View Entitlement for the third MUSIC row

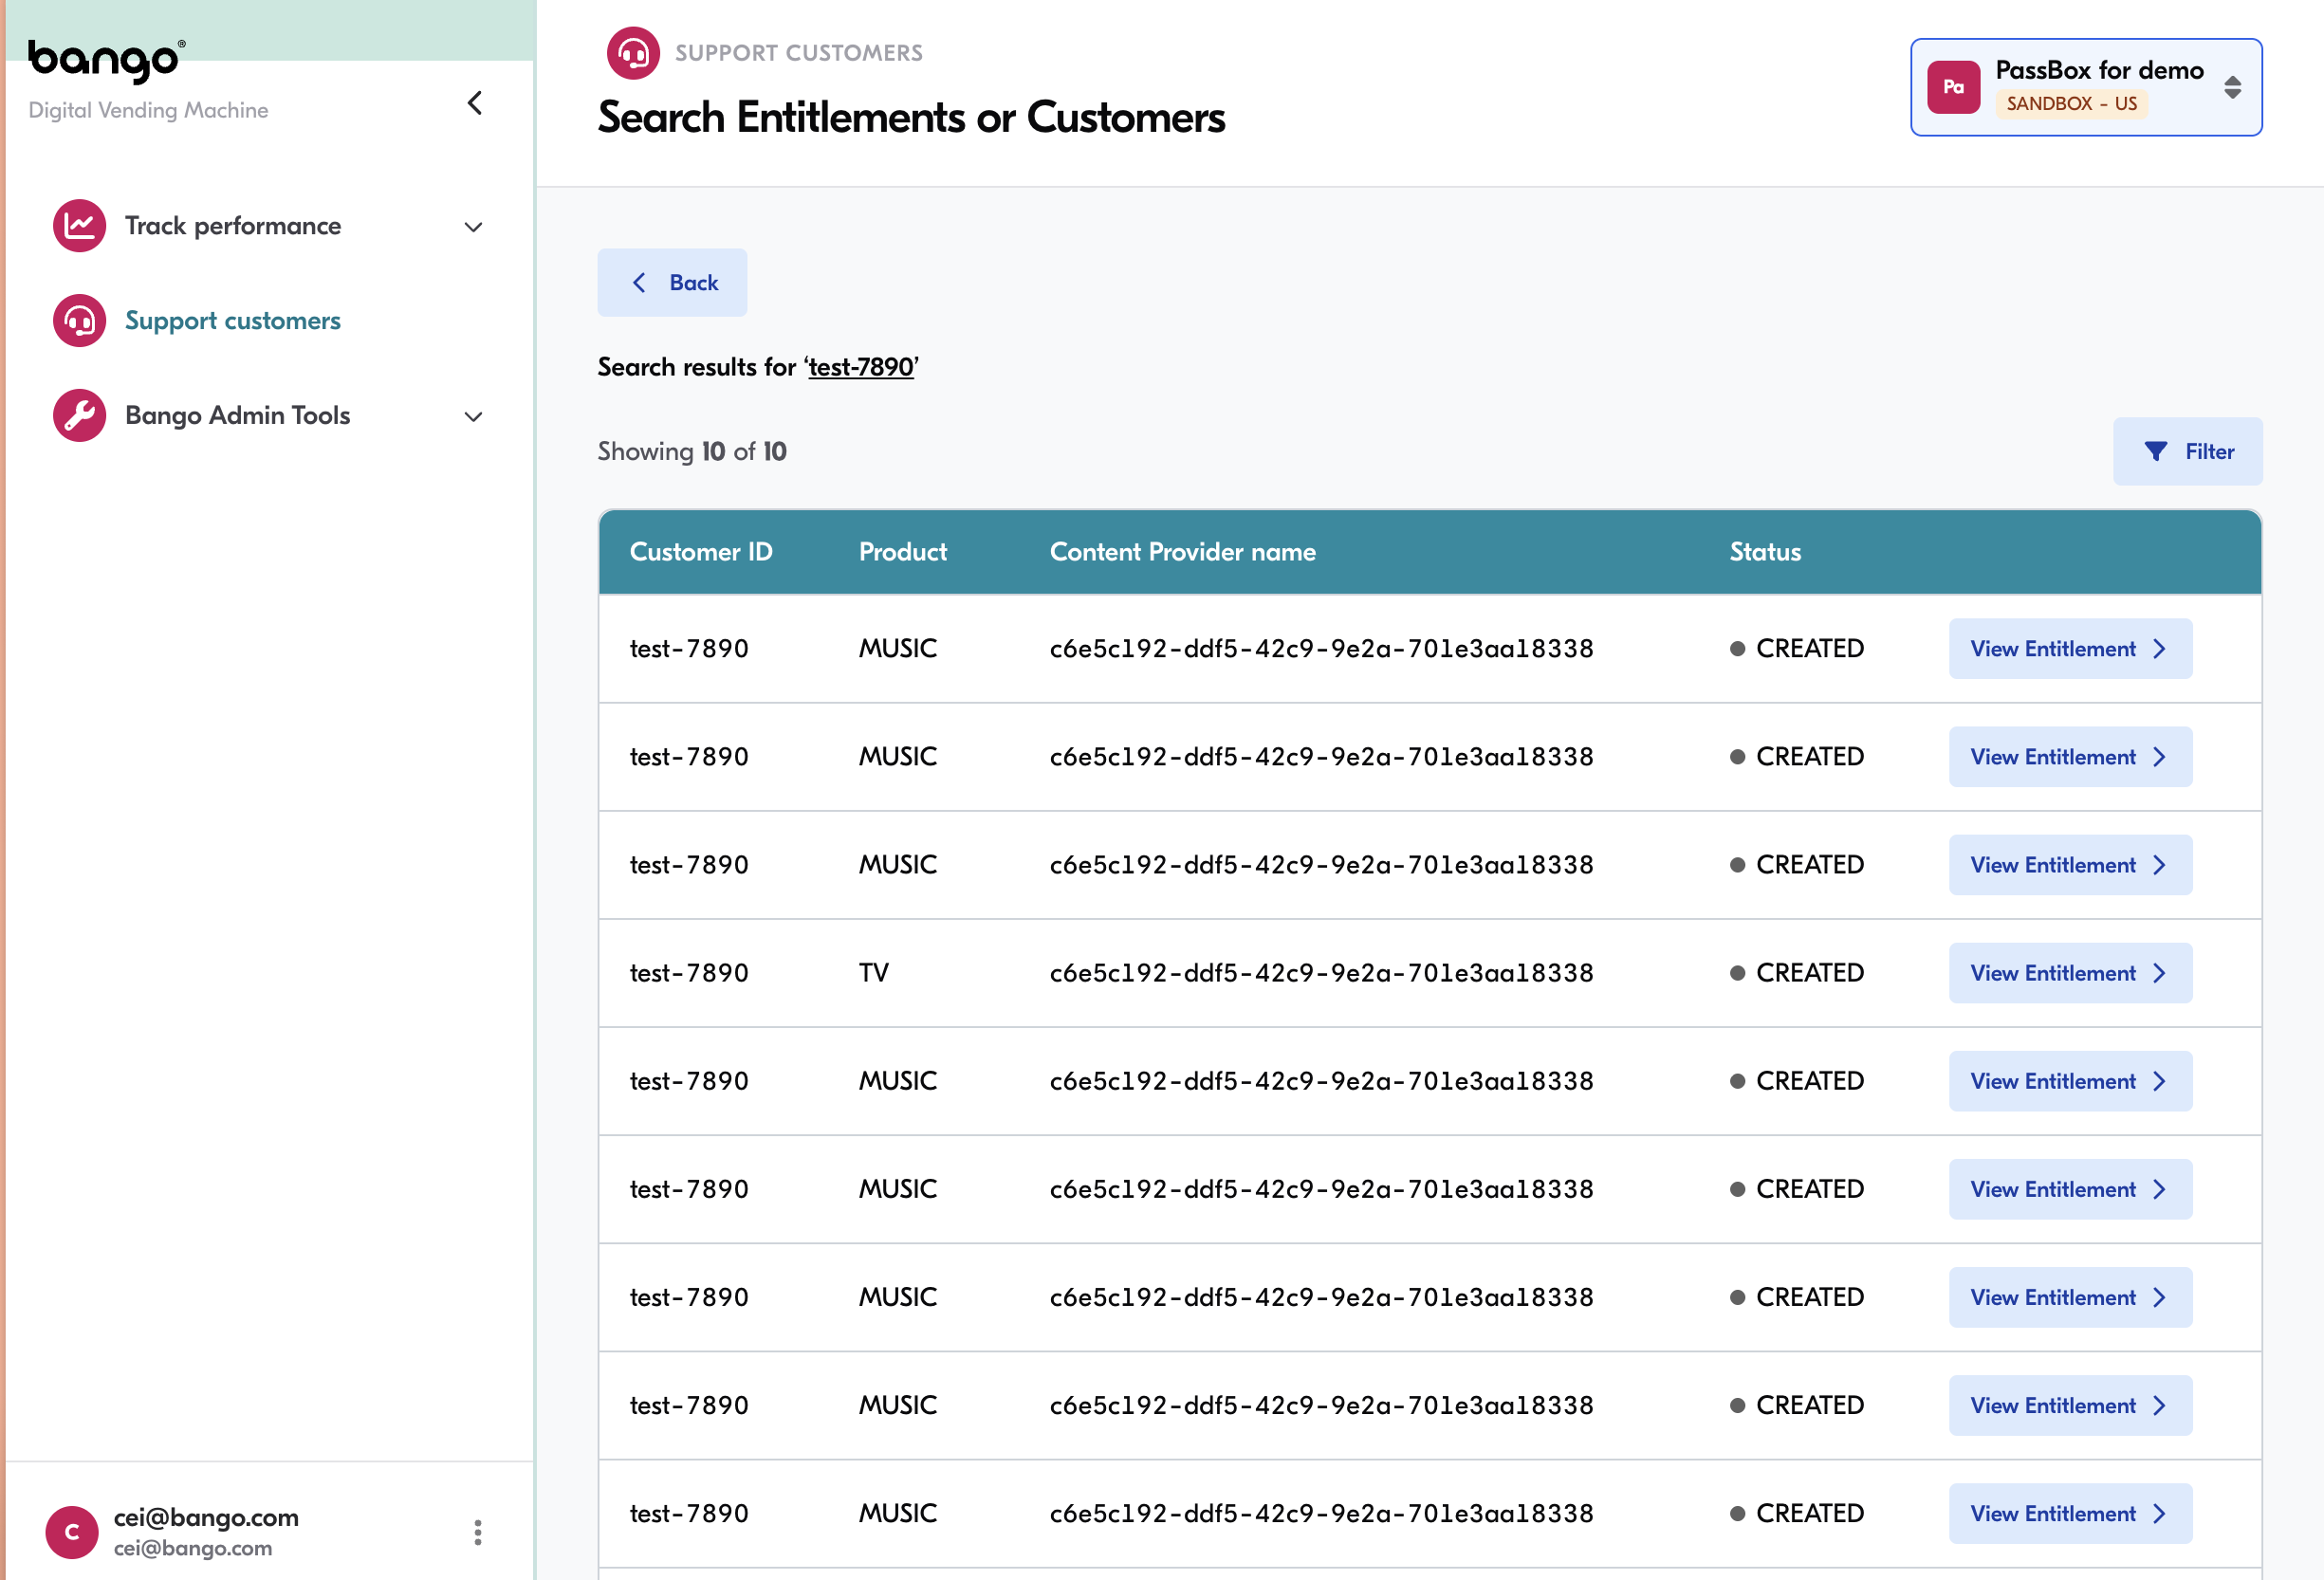2070,865
